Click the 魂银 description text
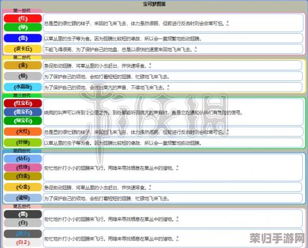 (107, 198)
